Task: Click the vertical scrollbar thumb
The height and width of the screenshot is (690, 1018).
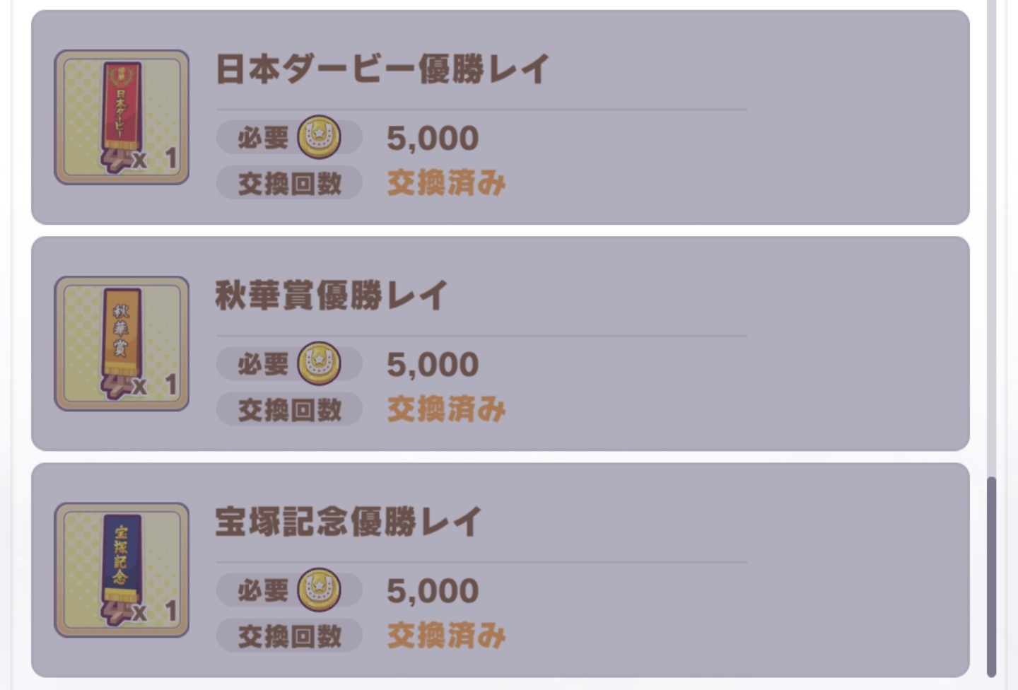Action: [991, 576]
